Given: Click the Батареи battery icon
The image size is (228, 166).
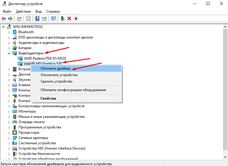Looking at the screenshot, I should pos(15,48).
